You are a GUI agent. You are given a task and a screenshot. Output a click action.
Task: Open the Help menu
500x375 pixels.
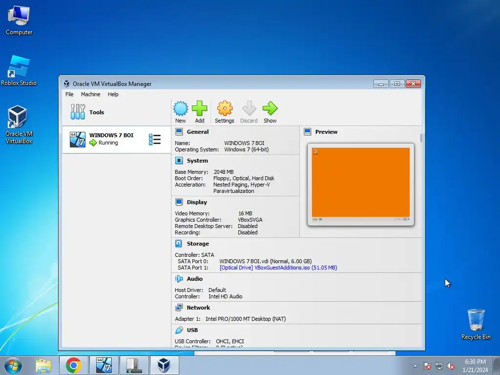(x=113, y=94)
